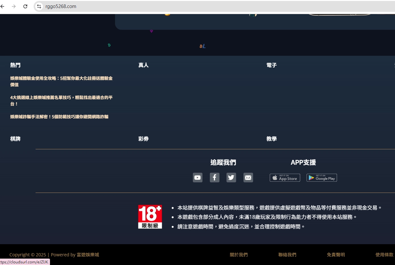Open the App Store download badge
Image resolution: width=395 pixels, height=265 pixels.
[285, 178]
